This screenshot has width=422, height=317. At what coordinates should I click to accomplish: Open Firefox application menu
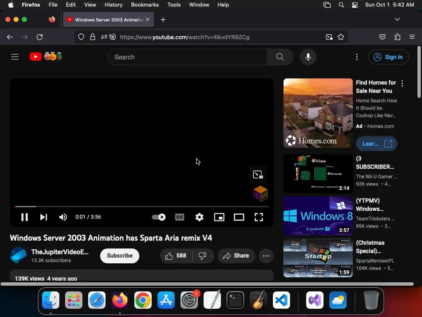[412, 37]
